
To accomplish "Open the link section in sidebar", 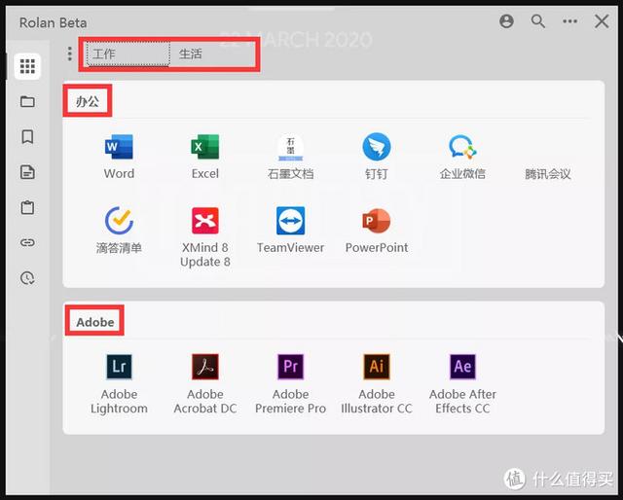I will (27, 242).
